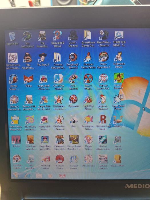Open the Windows Start menu orb
Screen dimensions: 150x200
(x=16, y=175)
